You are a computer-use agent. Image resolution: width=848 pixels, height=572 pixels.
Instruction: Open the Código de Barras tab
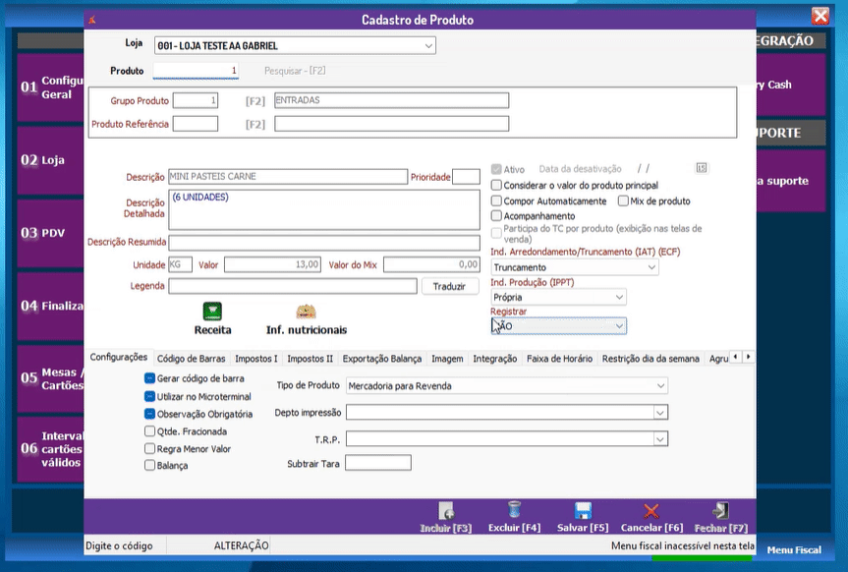coord(191,359)
